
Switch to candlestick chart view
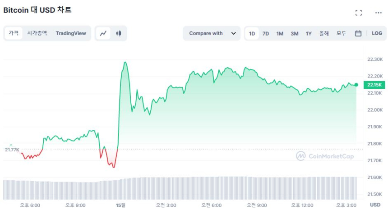coord(119,33)
